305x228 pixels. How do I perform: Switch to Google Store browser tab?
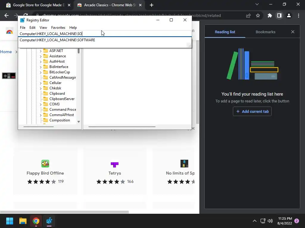coord(38,5)
